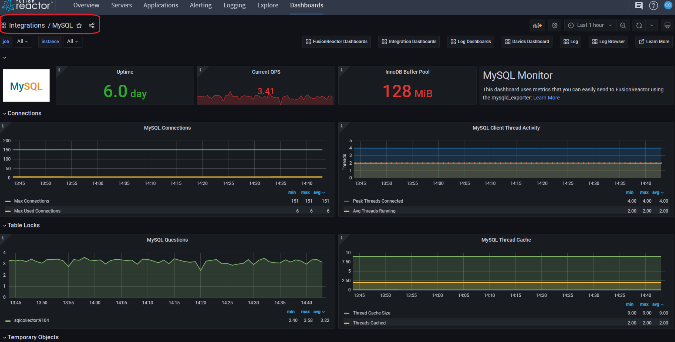
Task: Open dashboard settings gear
Action: [x=555, y=25]
